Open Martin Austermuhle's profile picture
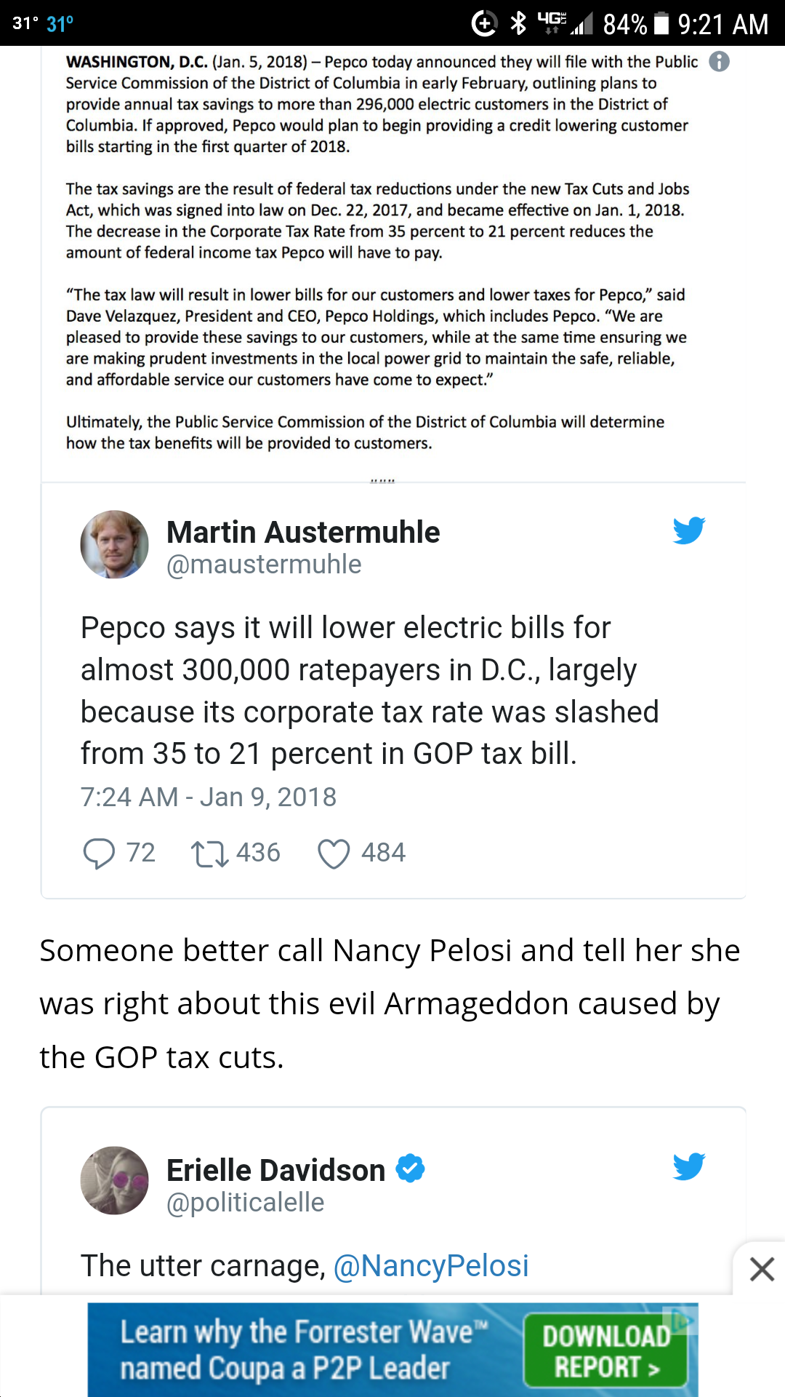 [x=114, y=544]
